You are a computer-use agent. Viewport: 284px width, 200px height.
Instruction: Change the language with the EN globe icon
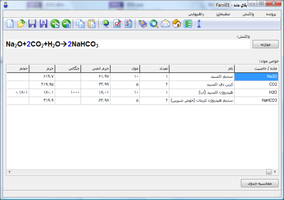[106, 24]
